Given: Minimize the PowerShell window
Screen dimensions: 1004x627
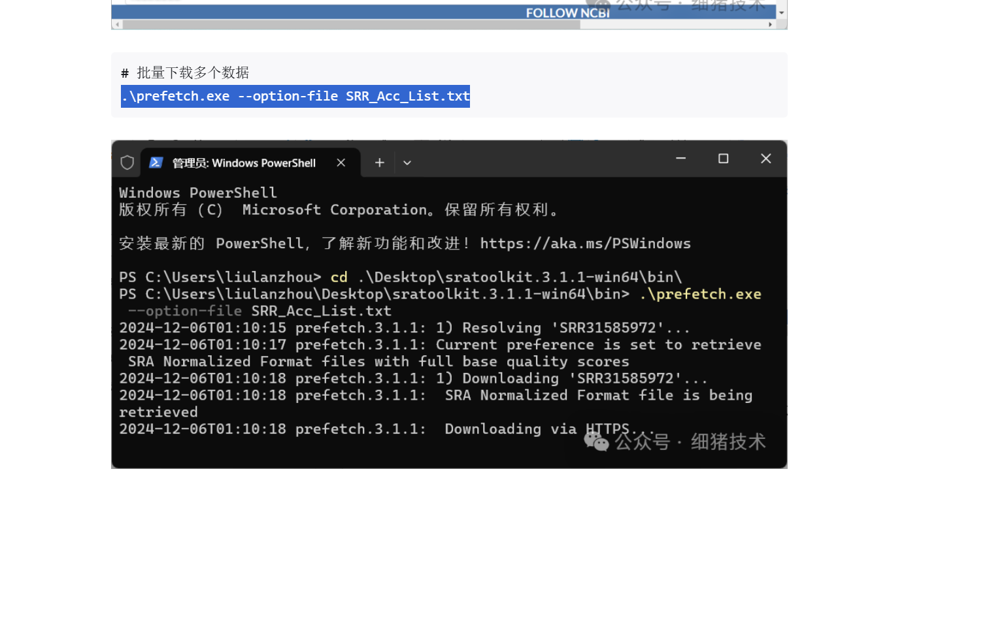Looking at the screenshot, I should (680, 159).
